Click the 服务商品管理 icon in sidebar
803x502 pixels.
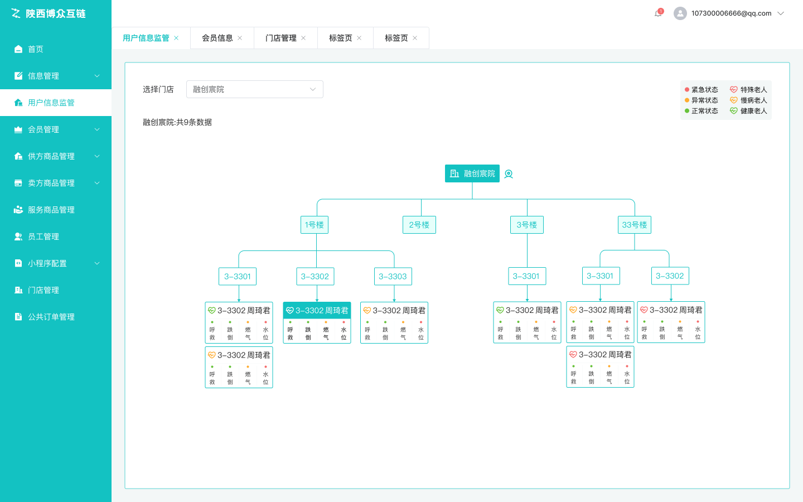pos(18,210)
